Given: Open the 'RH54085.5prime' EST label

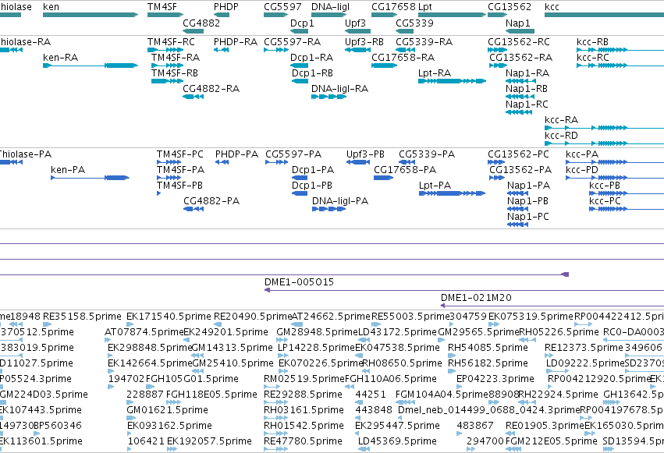Looking at the screenshot, I should click(x=488, y=348).
